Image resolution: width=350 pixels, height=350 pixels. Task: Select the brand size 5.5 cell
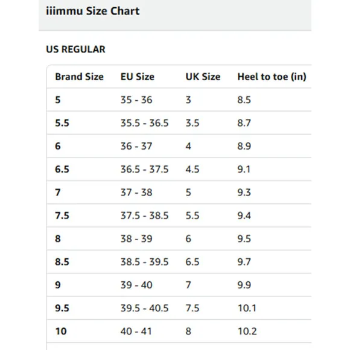click(62, 123)
